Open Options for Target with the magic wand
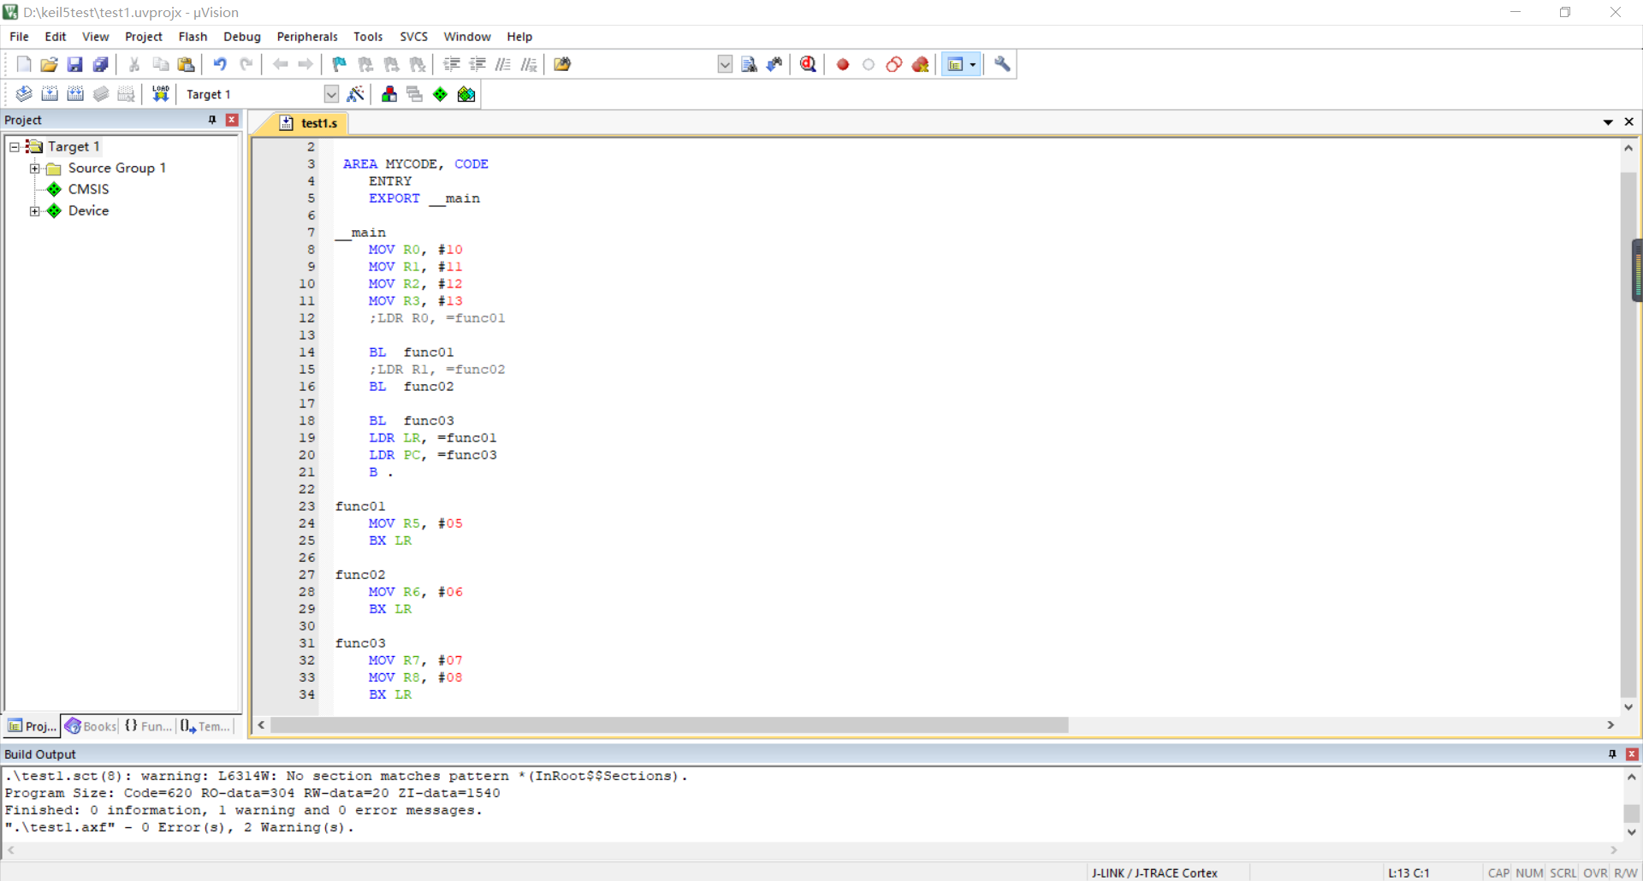1643x881 pixels. coord(356,94)
